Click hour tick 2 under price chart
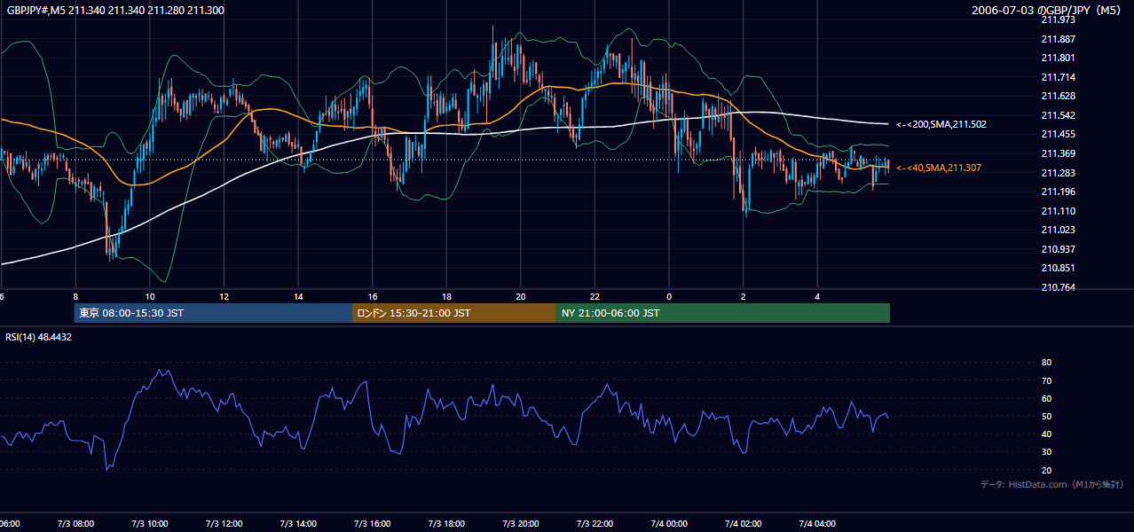The width and height of the screenshot is (1134, 532). [x=744, y=297]
